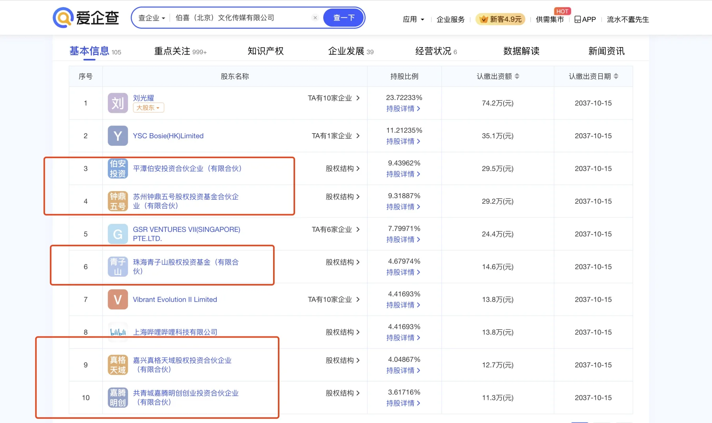The height and width of the screenshot is (423, 712).
Task: View 持股详情 for 4.67974% holding
Action: click(403, 272)
